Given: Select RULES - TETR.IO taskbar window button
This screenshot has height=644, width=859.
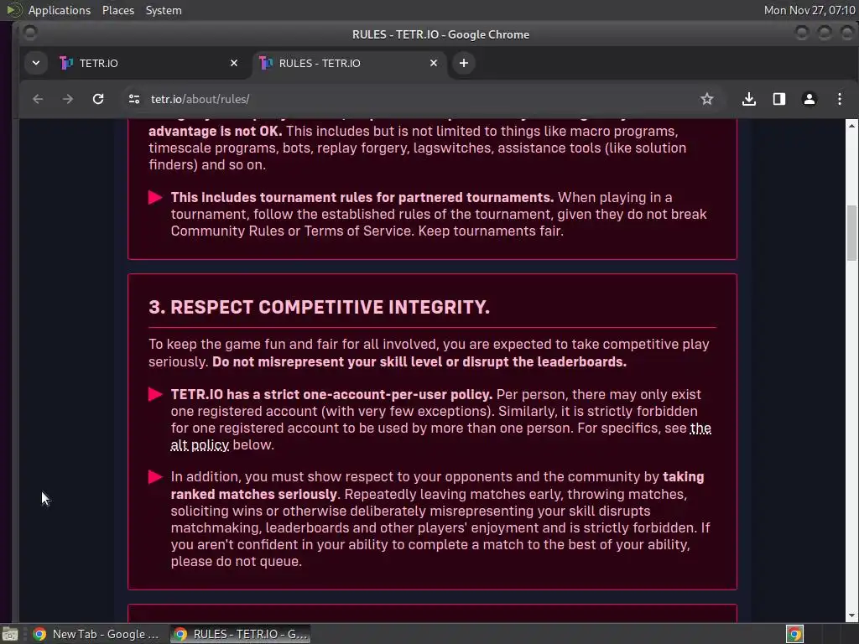Looking at the screenshot, I should pos(241,634).
